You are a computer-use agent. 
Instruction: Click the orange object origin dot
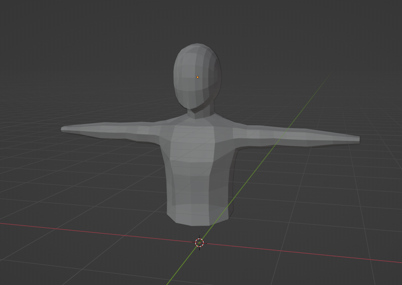(x=198, y=77)
